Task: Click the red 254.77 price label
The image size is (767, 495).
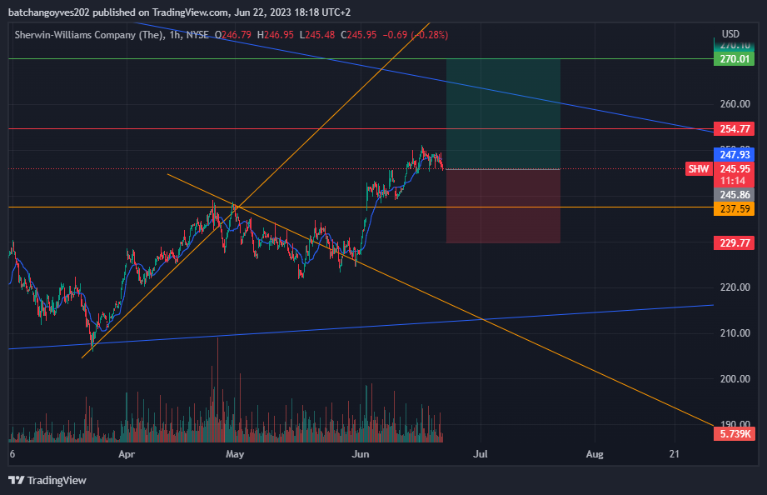Action: 734,129
